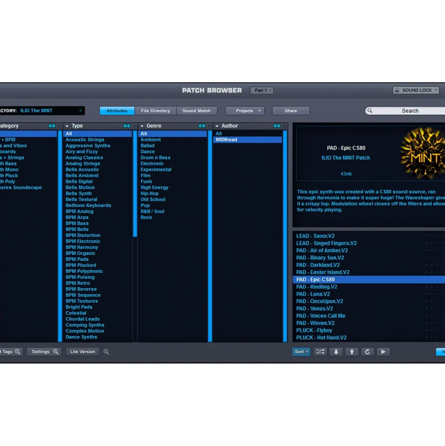Open small arrow menu right of Type header
This screenshot has width=445, height=446.
134,126
